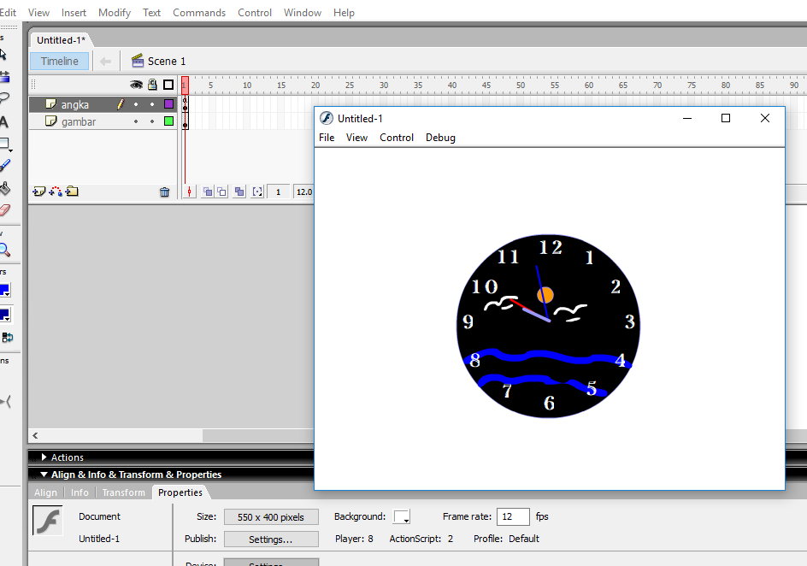Click the Frame rate input field
The height and width of the screenshot is (566, 807).
click(512, 516)
